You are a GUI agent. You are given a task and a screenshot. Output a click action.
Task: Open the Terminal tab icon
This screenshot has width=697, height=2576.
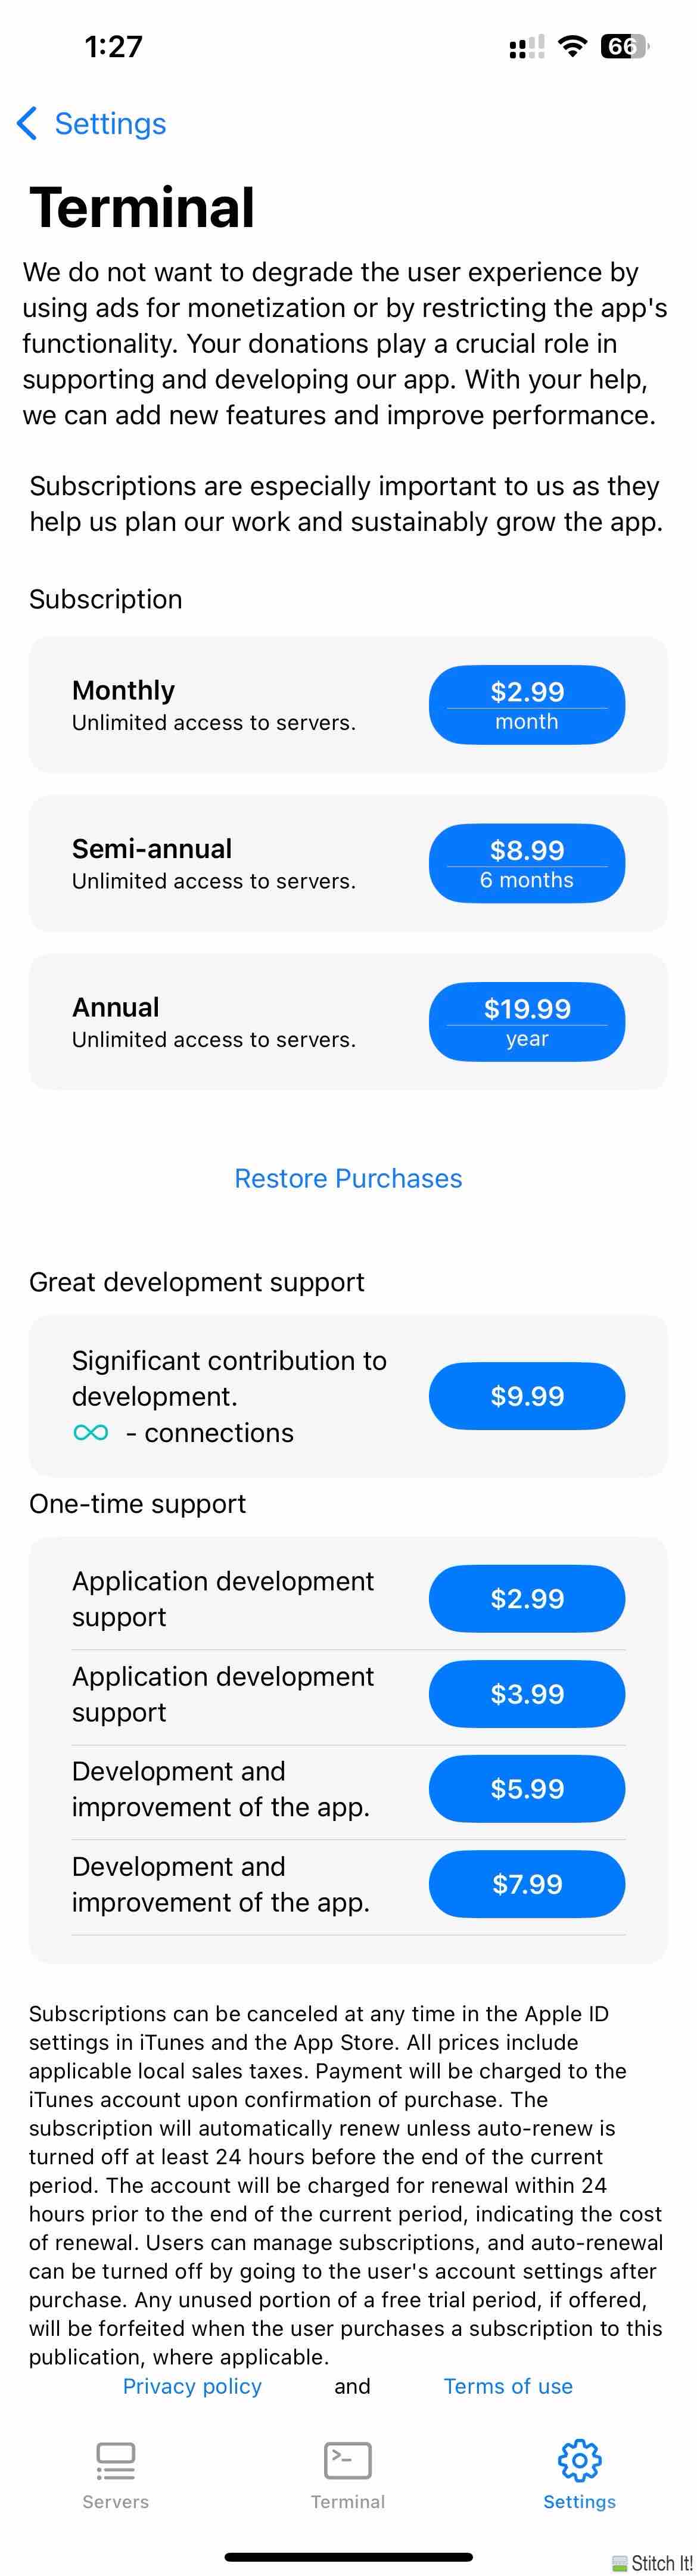click(348, 2460)
